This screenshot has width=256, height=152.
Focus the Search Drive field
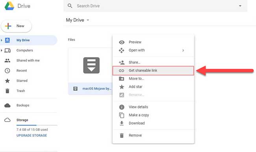point(155,6)
